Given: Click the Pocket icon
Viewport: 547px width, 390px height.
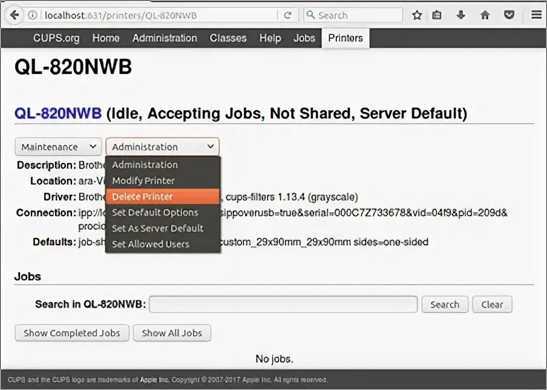Looking at the screenshot, I should tap(509, 15).
